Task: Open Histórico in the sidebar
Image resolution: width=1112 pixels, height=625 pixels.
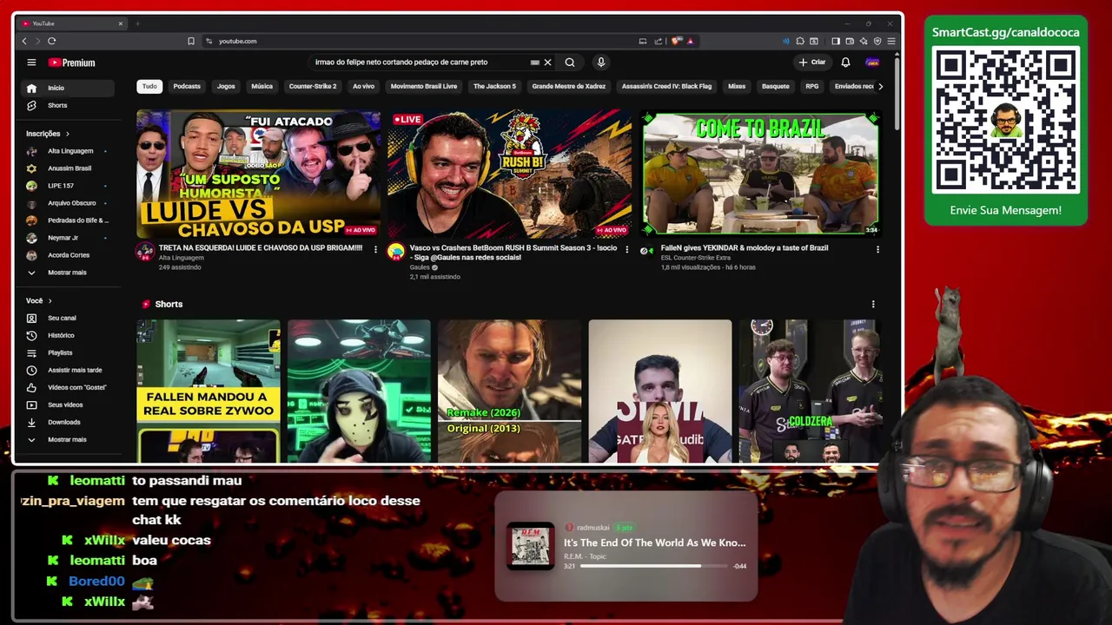Action: [68, 335]
